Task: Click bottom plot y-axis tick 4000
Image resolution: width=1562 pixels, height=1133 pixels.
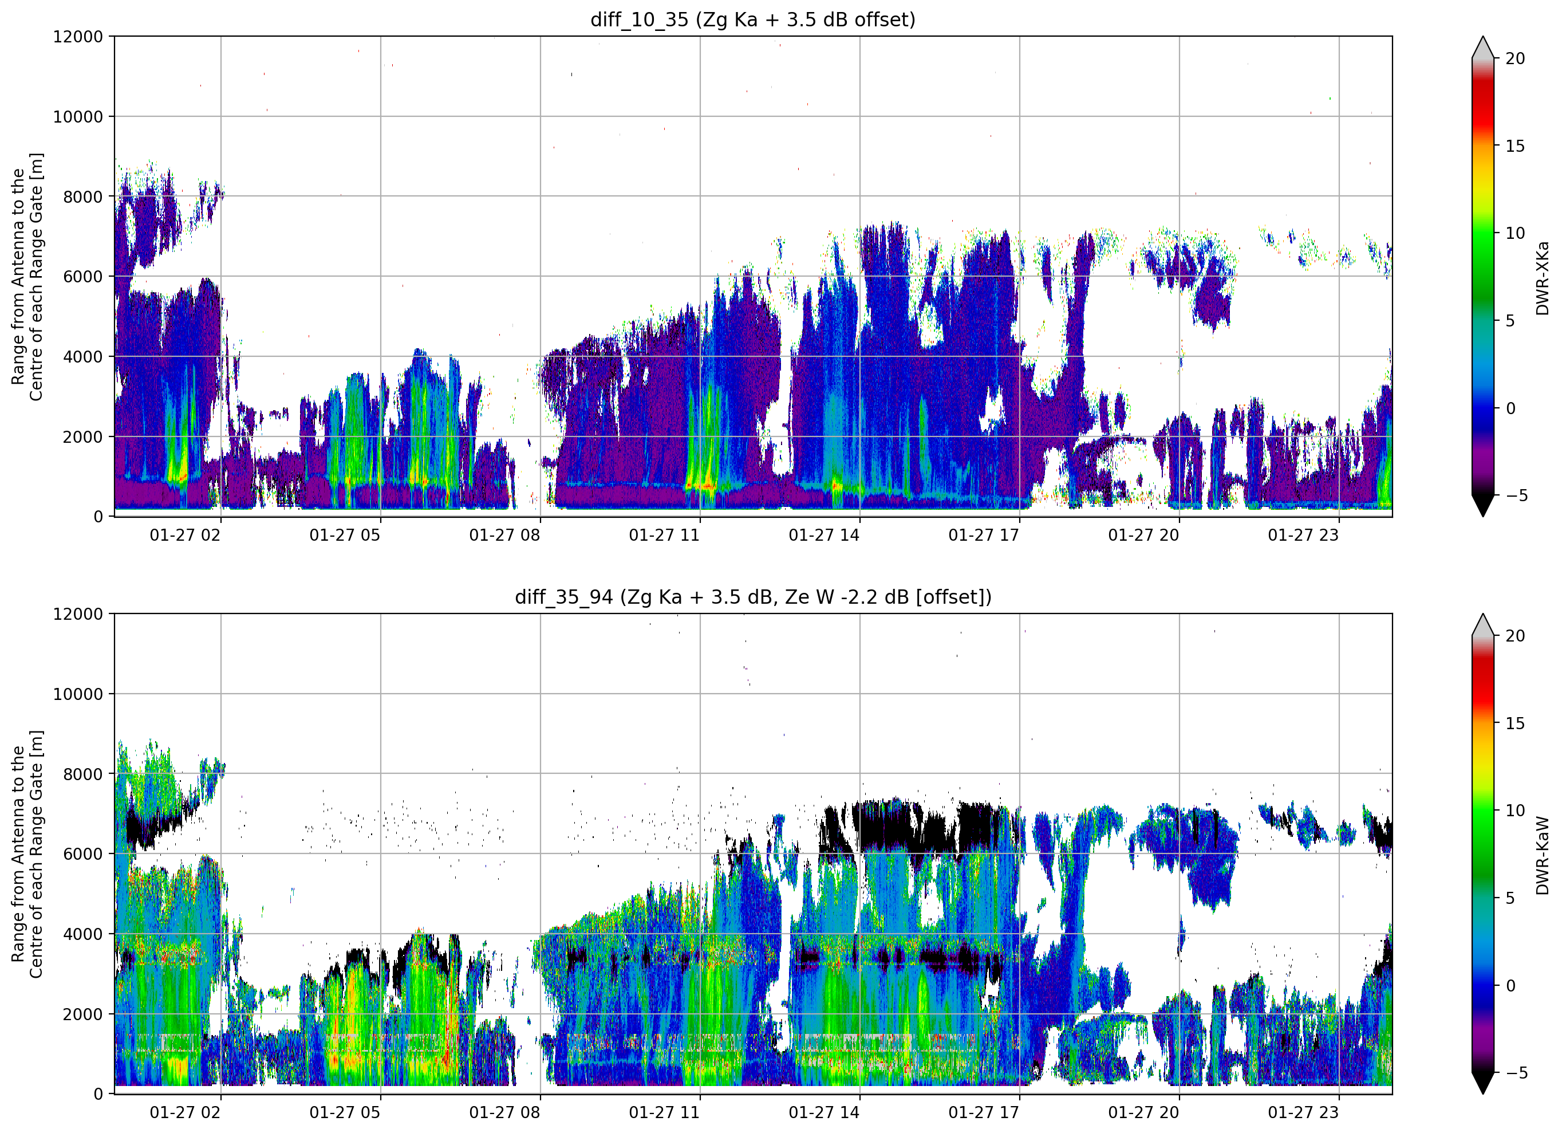Action: (x=84, y=934)
